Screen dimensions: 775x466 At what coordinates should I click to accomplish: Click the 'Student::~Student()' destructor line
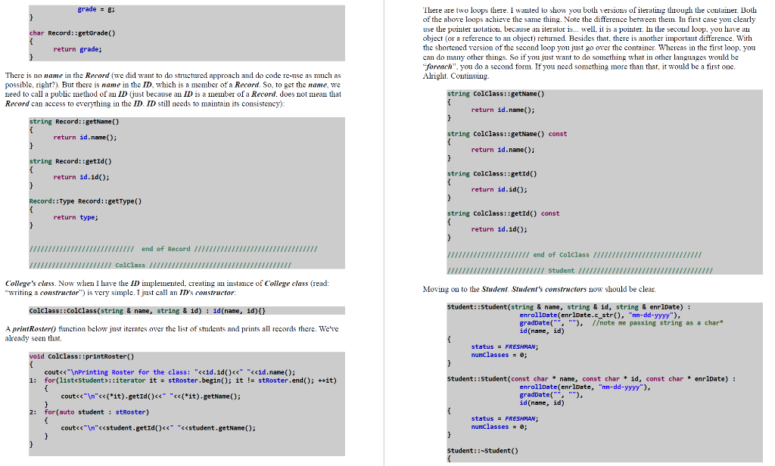pos(483,451)
